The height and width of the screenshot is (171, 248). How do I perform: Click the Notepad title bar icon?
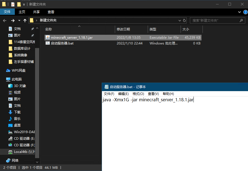106,87
